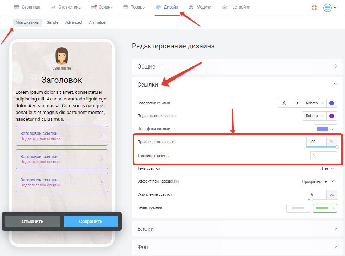Click the Сохранить button

click(91, 221)
